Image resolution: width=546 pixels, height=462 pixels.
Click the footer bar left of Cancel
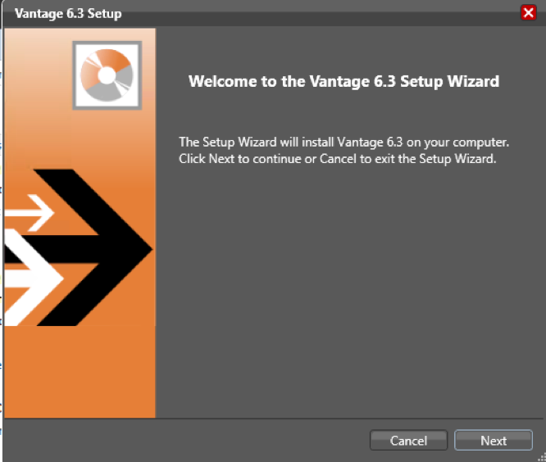point(186,441)
